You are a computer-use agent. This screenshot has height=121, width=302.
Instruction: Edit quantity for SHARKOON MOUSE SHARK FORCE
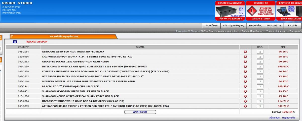(x=260, y=96)
